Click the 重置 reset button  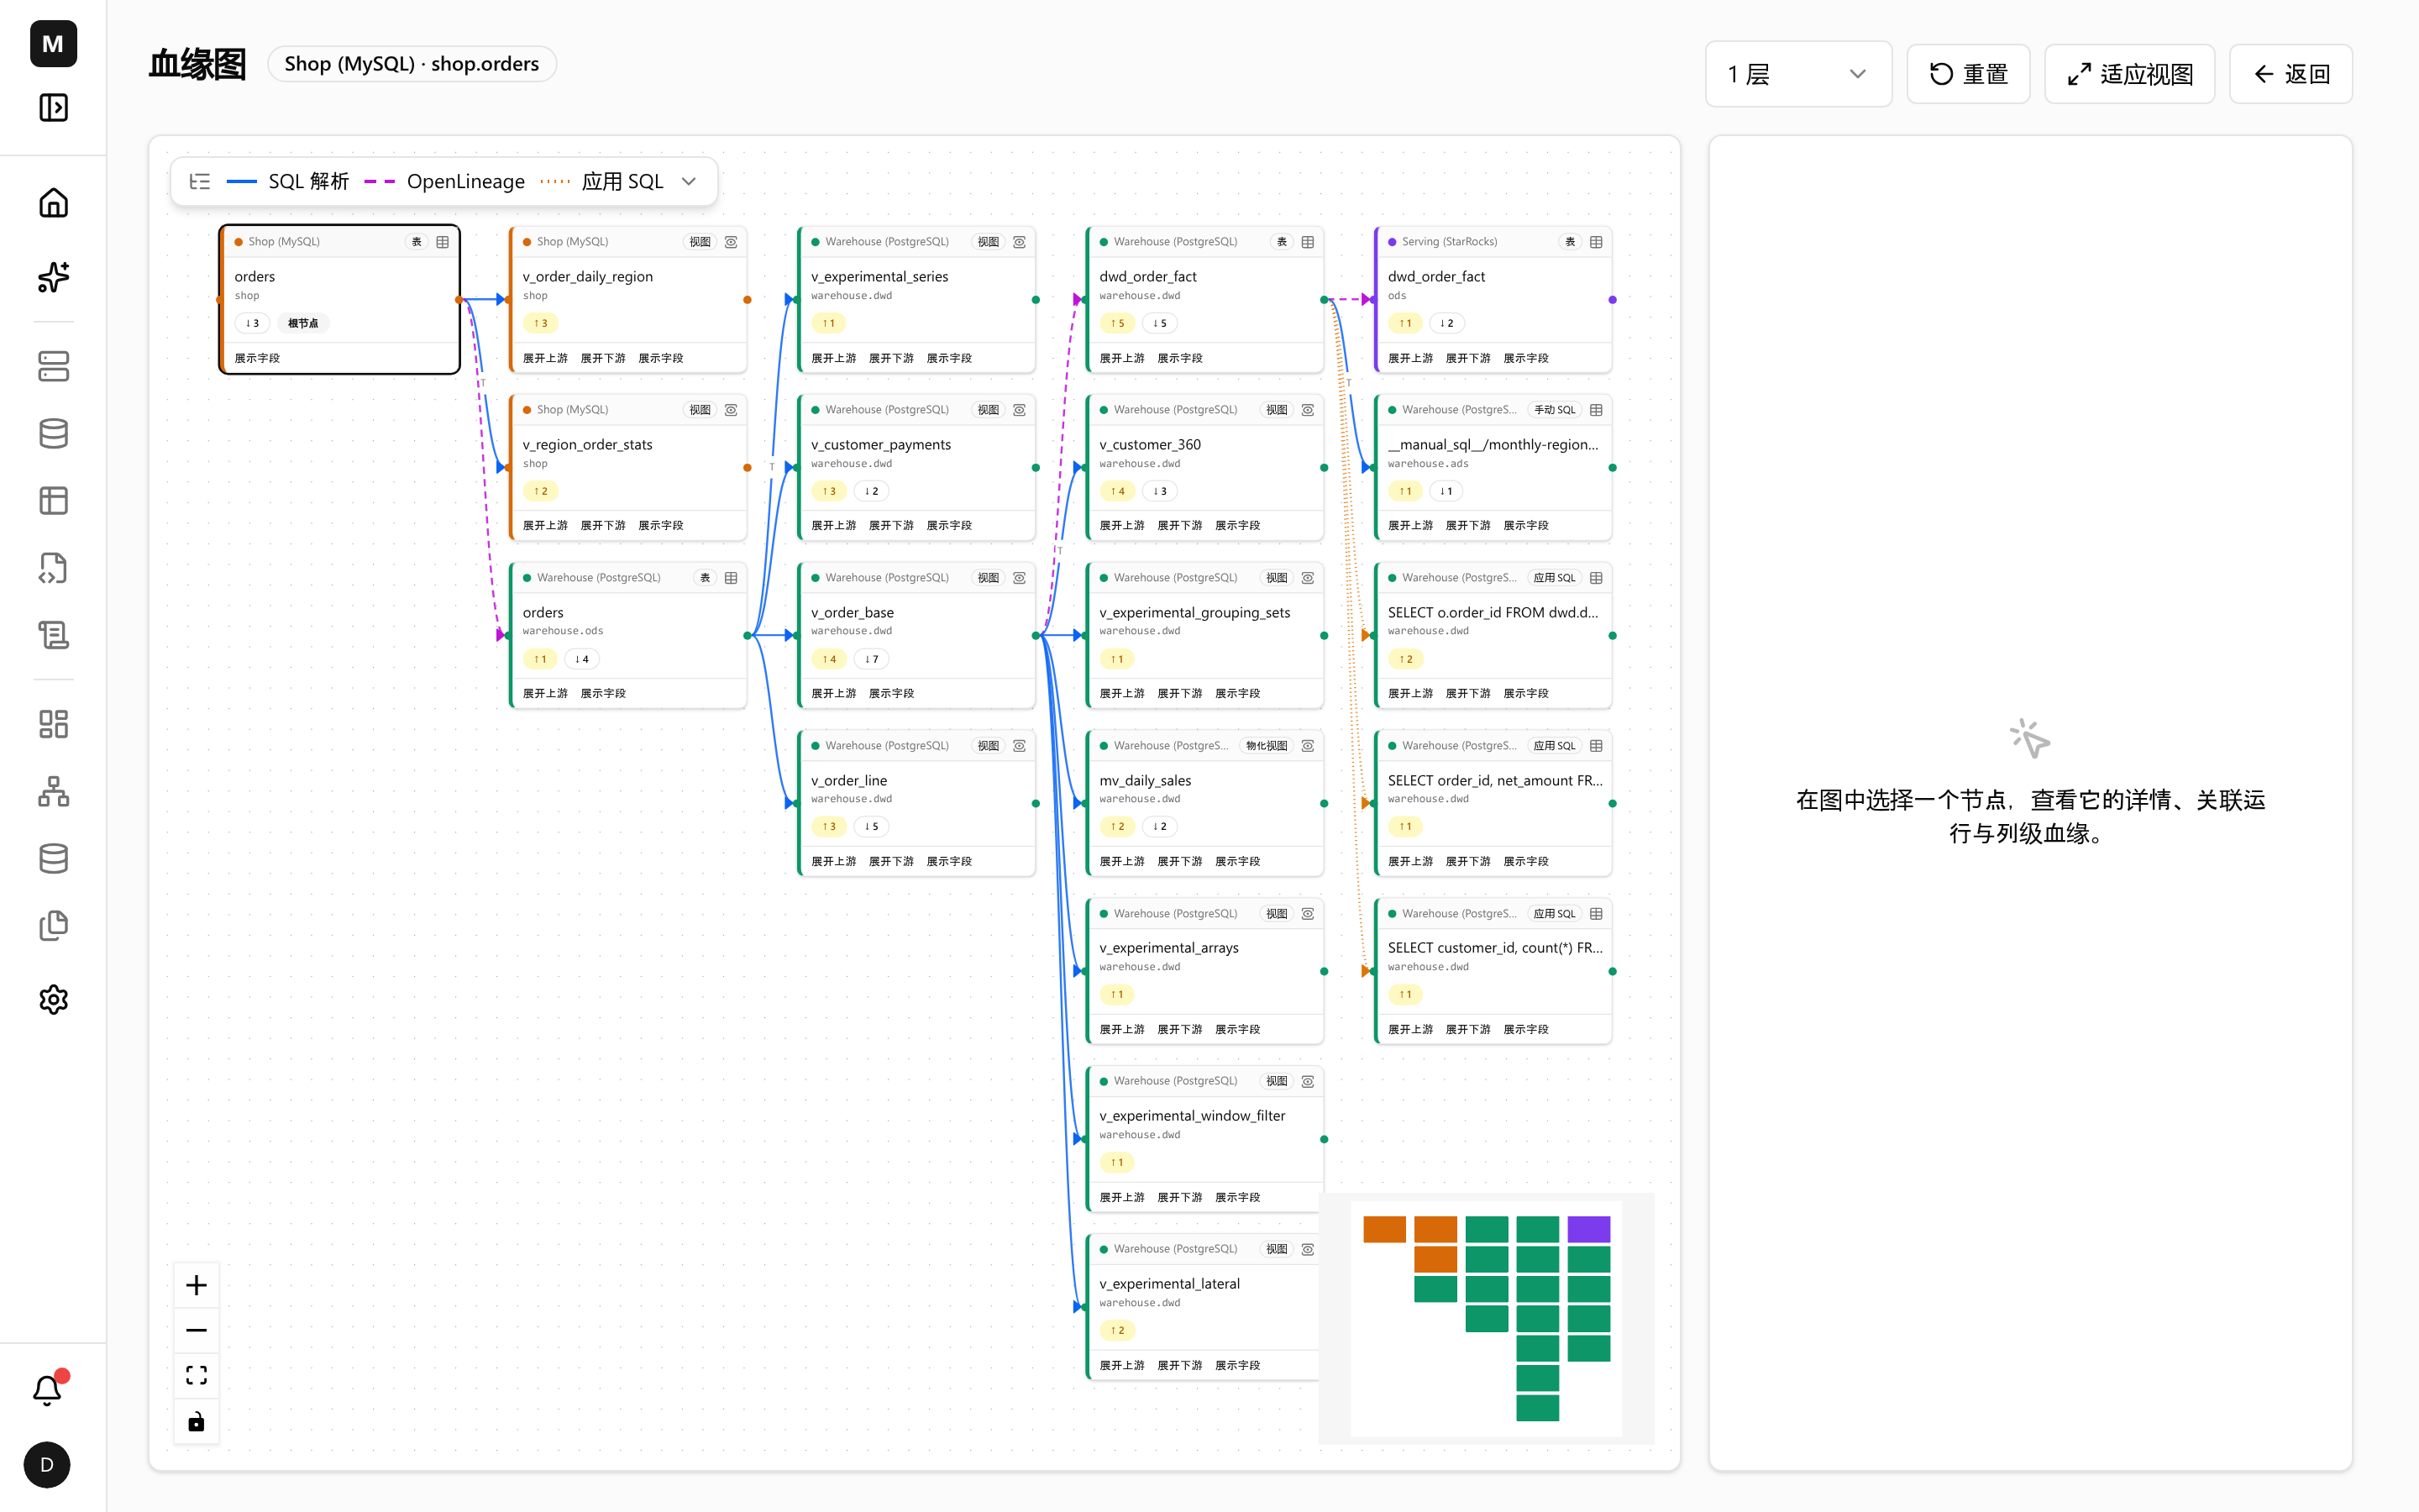tap(1967, 74)
